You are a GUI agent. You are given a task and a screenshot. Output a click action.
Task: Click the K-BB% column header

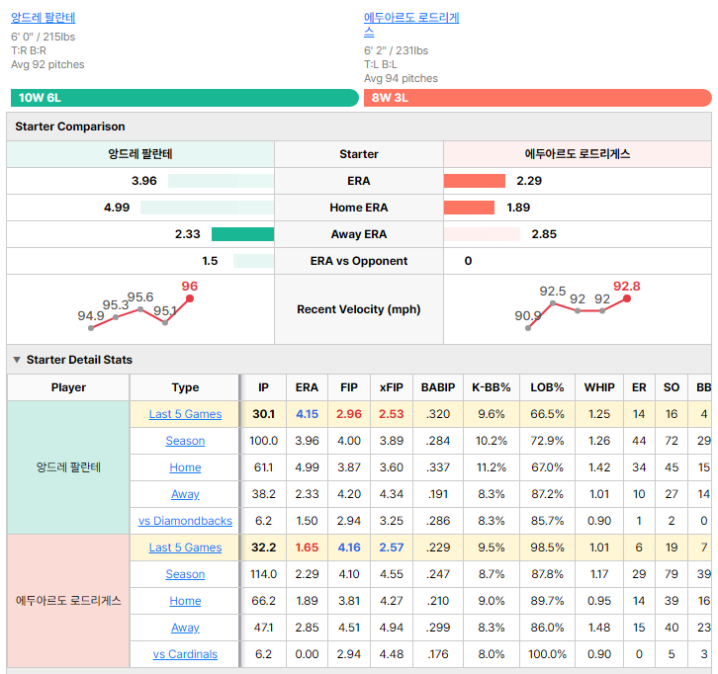[x=492, y=387]
